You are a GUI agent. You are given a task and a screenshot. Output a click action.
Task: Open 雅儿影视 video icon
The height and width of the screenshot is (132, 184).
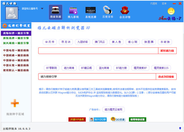pos(73,13)
